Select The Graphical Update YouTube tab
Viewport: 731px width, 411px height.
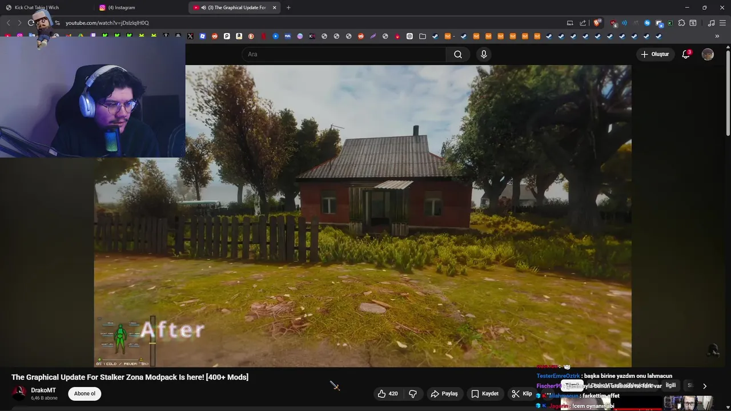tap(234, 7)
